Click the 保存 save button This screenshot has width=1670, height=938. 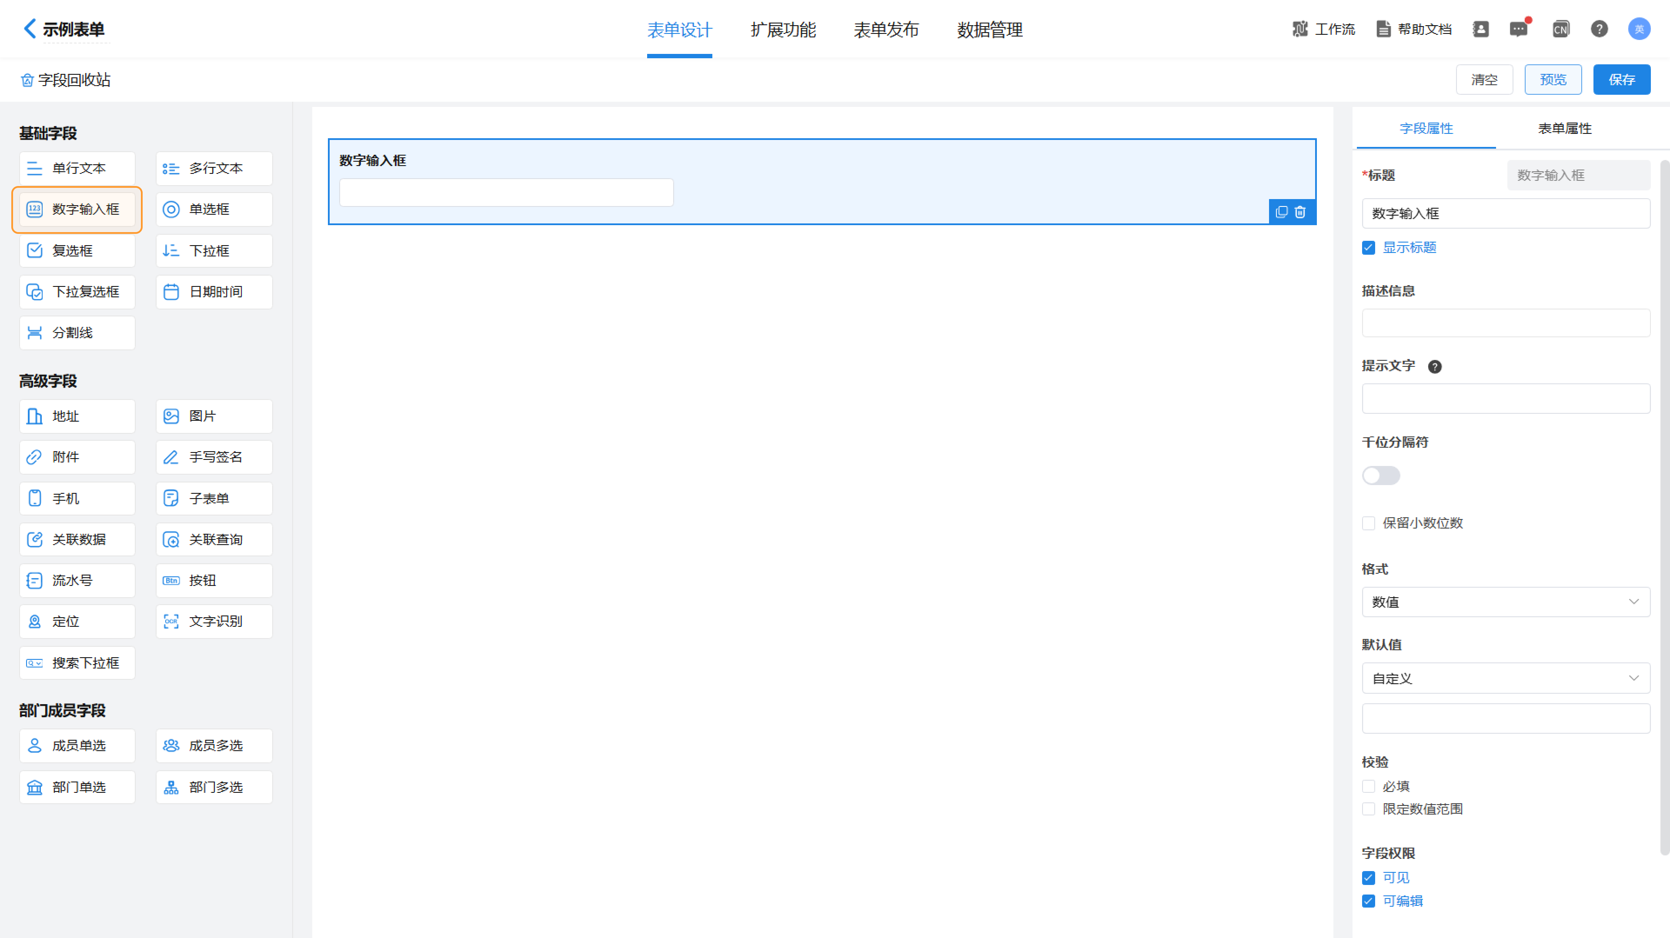click(1621, 80)
